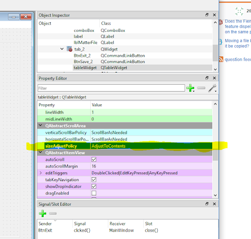Toggle the autoScroll checkbox
Image resolution: width=251 pixels, height=239 pixels.
point(94,159)
